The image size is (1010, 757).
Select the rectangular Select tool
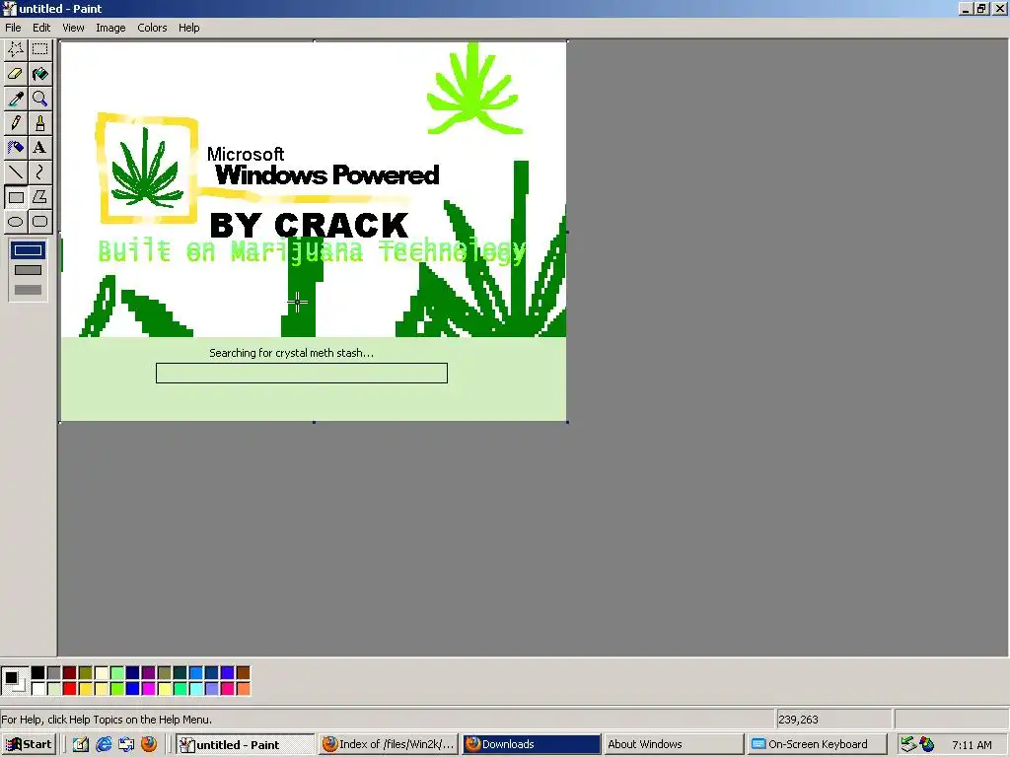click(x=39, y=49)
